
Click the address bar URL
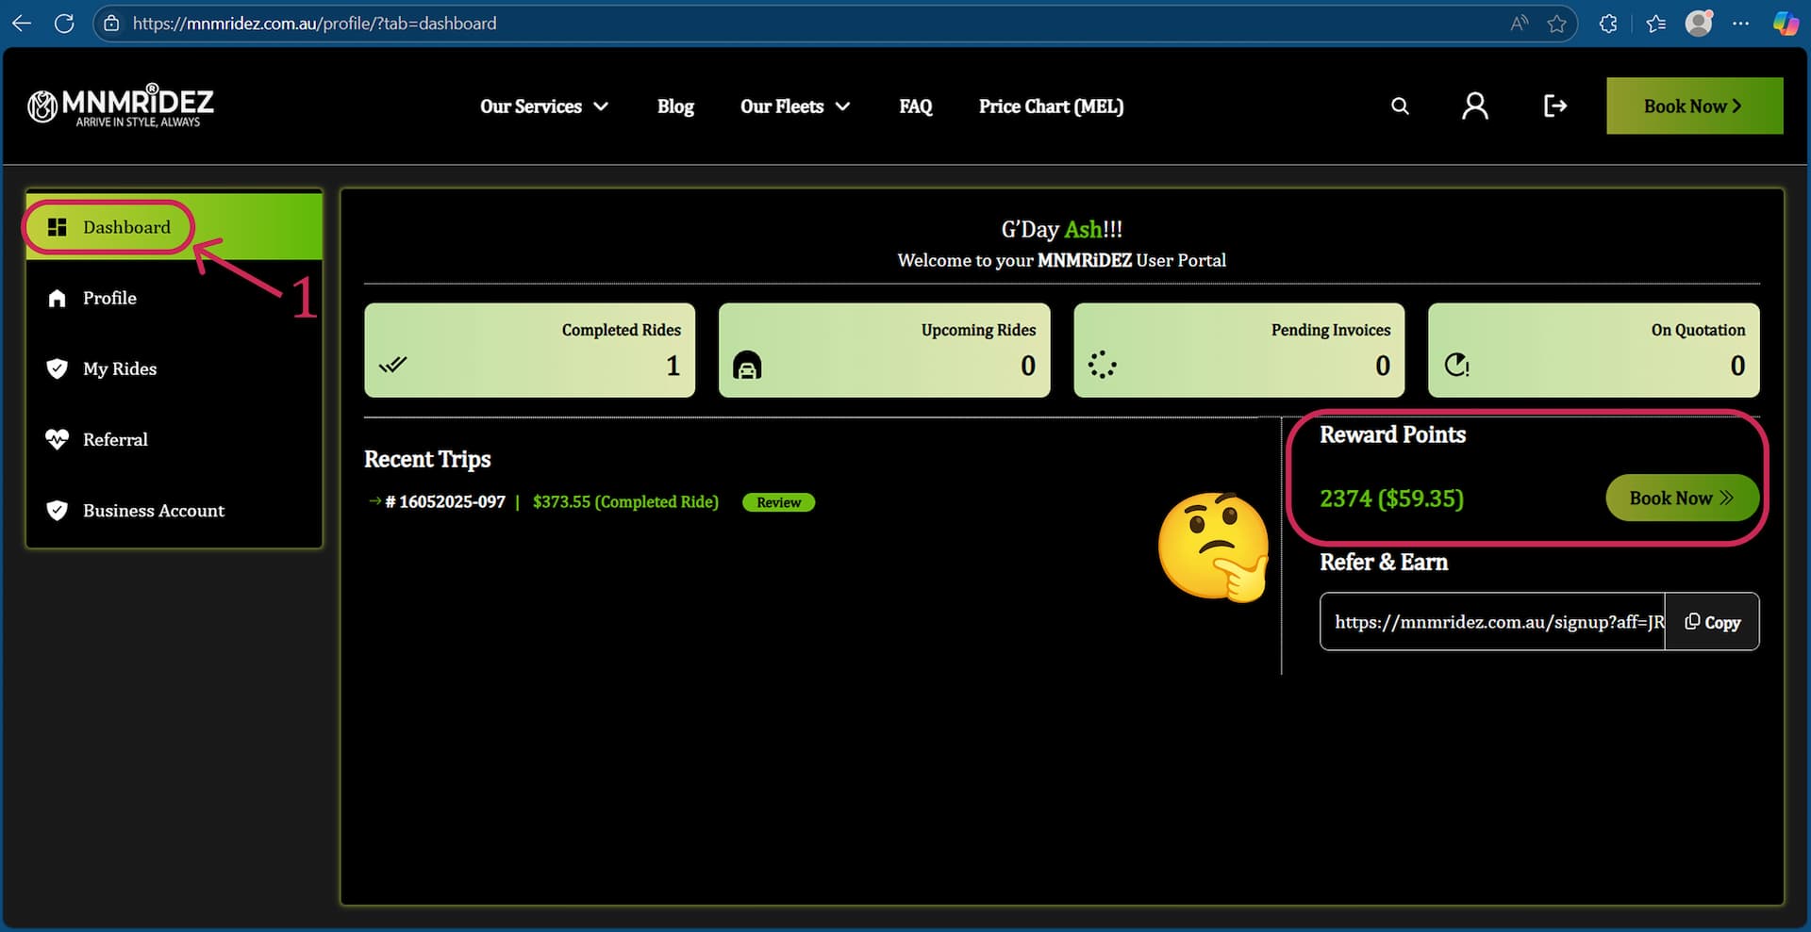tap(314, 24)
